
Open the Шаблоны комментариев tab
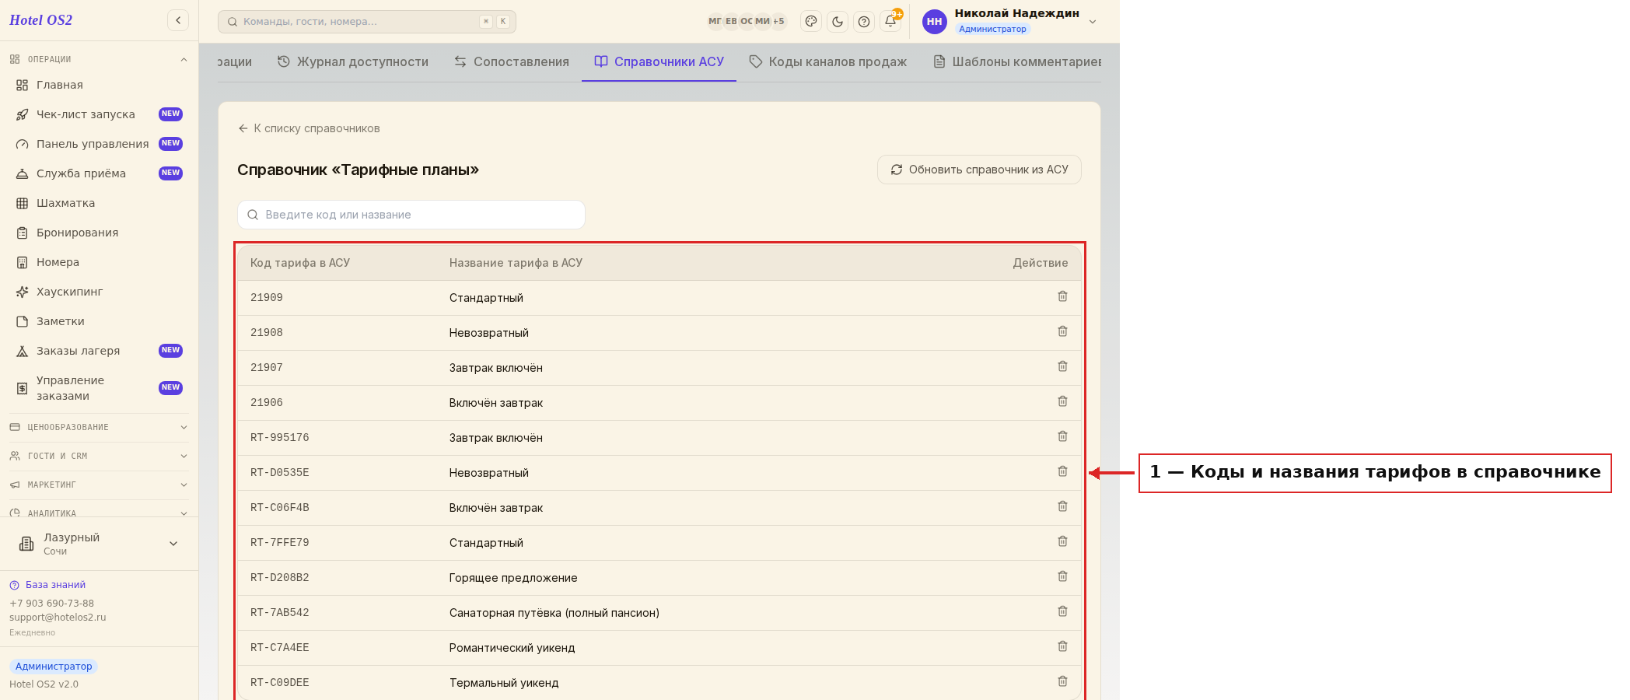(x=1017, y=61)
